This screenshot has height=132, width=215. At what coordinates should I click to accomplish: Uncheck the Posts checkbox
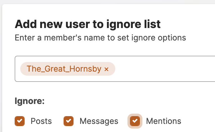(20, 121)
